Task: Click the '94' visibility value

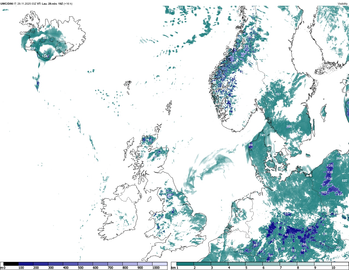Action: coord(303,250)
